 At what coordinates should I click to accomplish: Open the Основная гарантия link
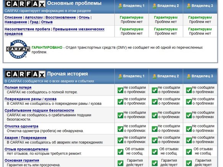pos(22,161)
